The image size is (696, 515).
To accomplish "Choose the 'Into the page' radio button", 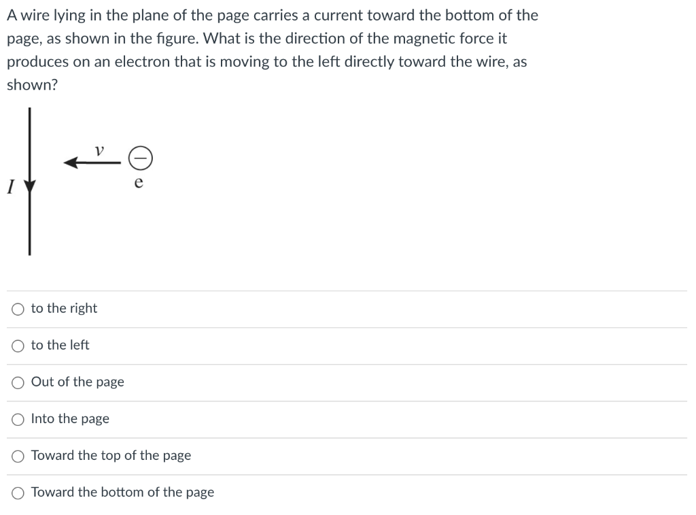I will click(x=18, y=419).
